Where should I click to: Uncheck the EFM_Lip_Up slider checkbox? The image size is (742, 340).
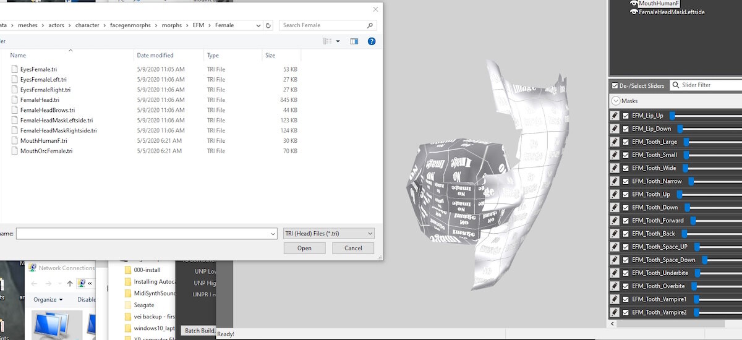626,116
